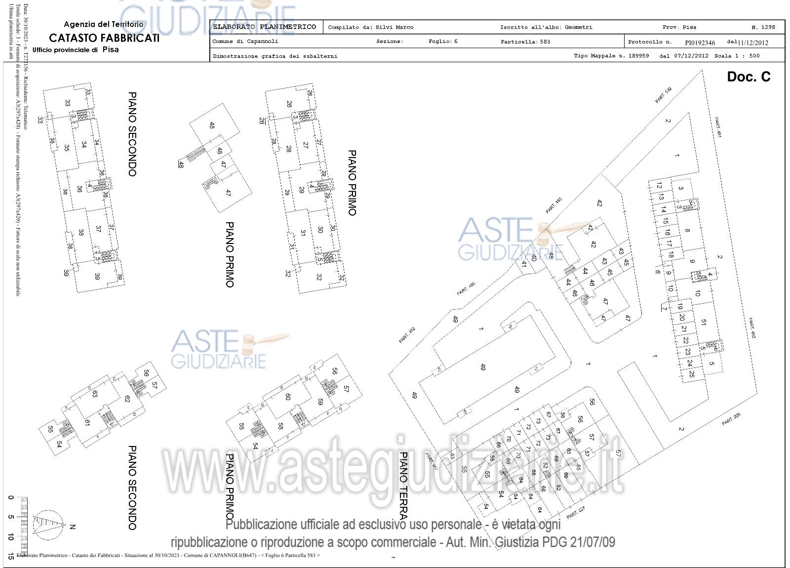Select the Compilato da: Silvi Marco field
The height and width of the screenshot is (568, 790).
[370, 27]
